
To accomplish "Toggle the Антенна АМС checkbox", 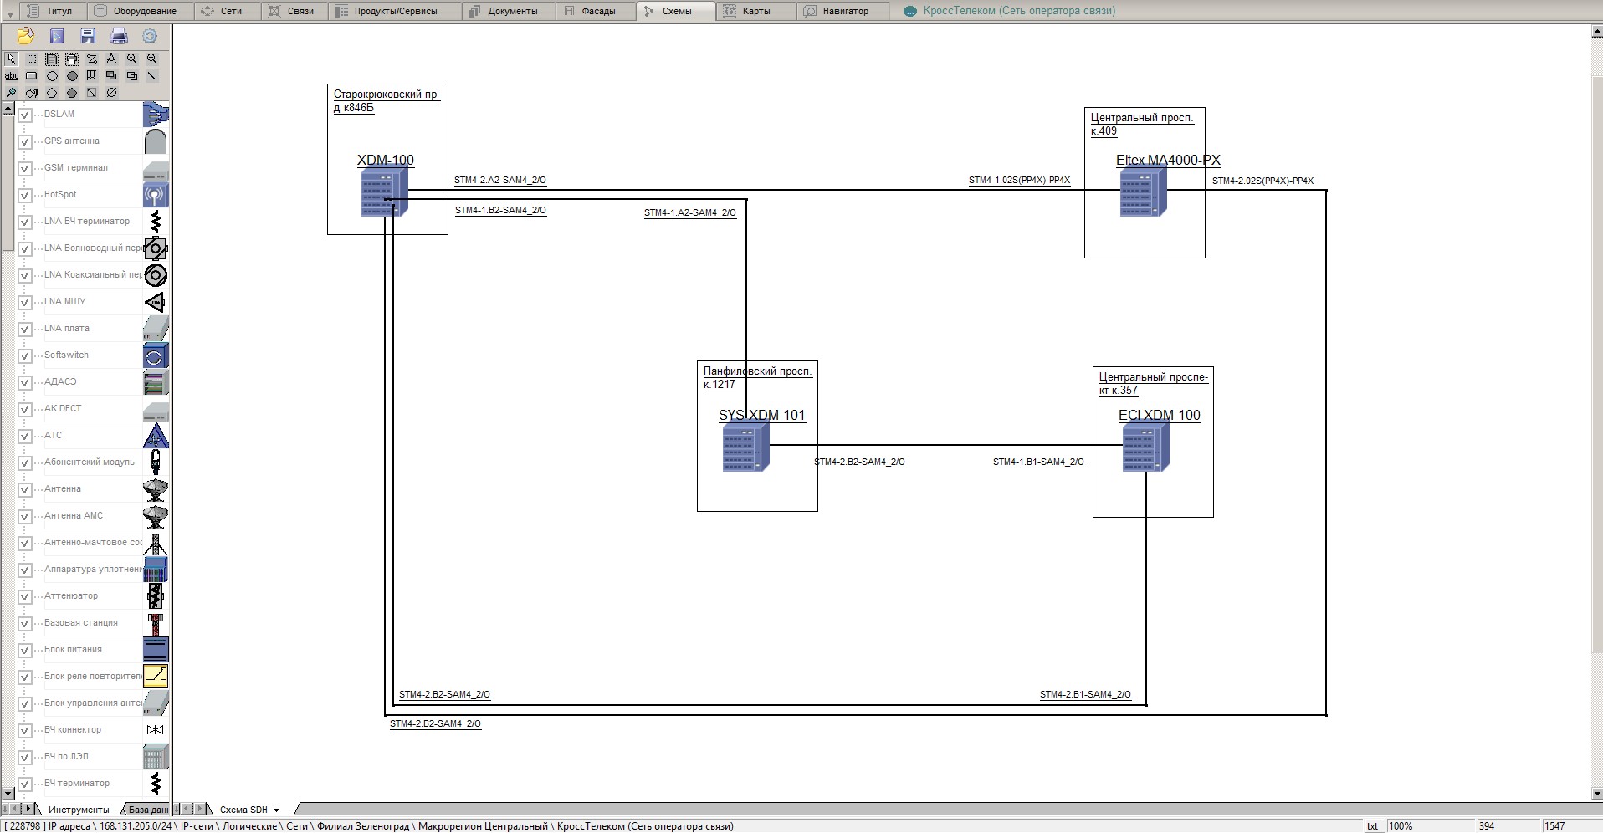I will [25, 517].
